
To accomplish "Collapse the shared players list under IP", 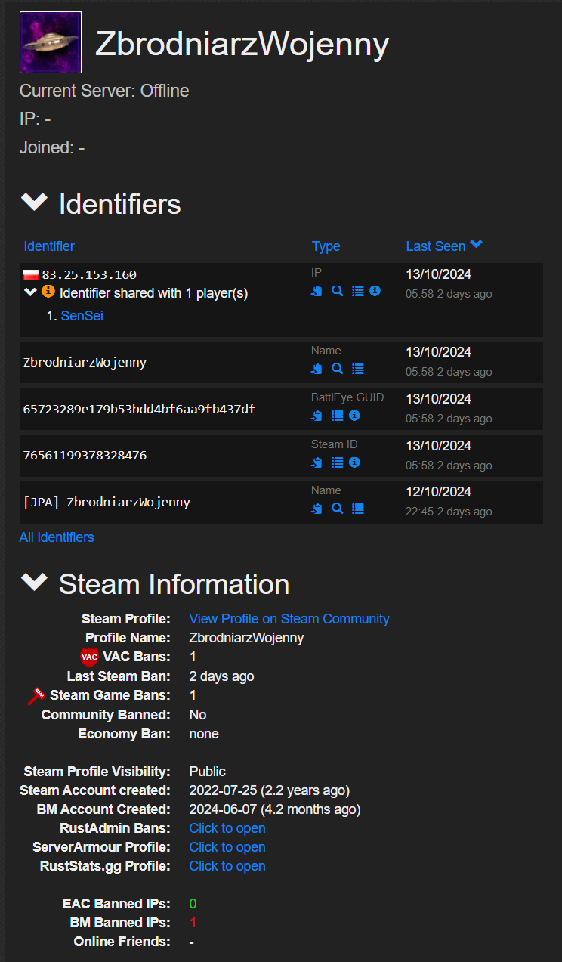I will tap(30, 292).
